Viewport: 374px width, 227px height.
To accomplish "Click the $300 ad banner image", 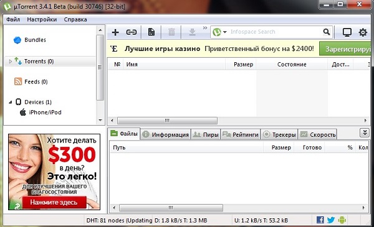I will (54, 172).
